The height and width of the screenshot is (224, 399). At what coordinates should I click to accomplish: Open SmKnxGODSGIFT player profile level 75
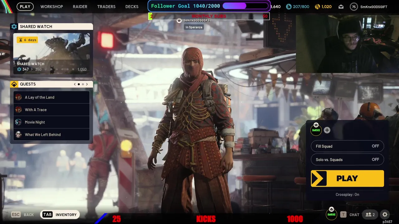pyautogui.click(x=368, y=7)
